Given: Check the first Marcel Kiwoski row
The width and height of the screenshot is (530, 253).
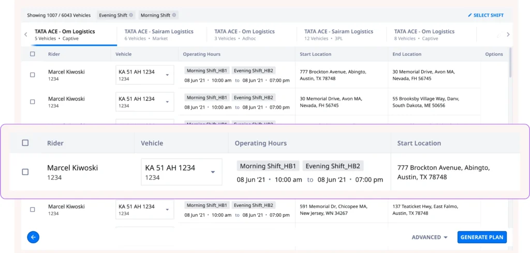Looking at the screenshot, I should click(33, 75).
